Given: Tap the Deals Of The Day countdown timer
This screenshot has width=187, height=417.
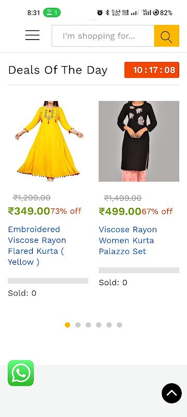Looking at the screenshot, I should click(x=152, y=70).
